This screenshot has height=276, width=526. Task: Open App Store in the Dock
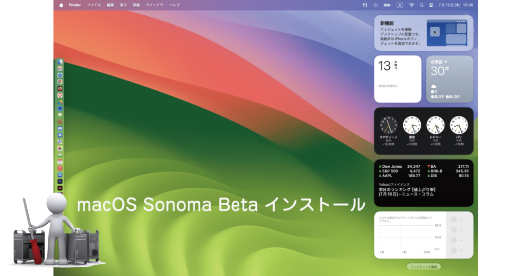60,175
